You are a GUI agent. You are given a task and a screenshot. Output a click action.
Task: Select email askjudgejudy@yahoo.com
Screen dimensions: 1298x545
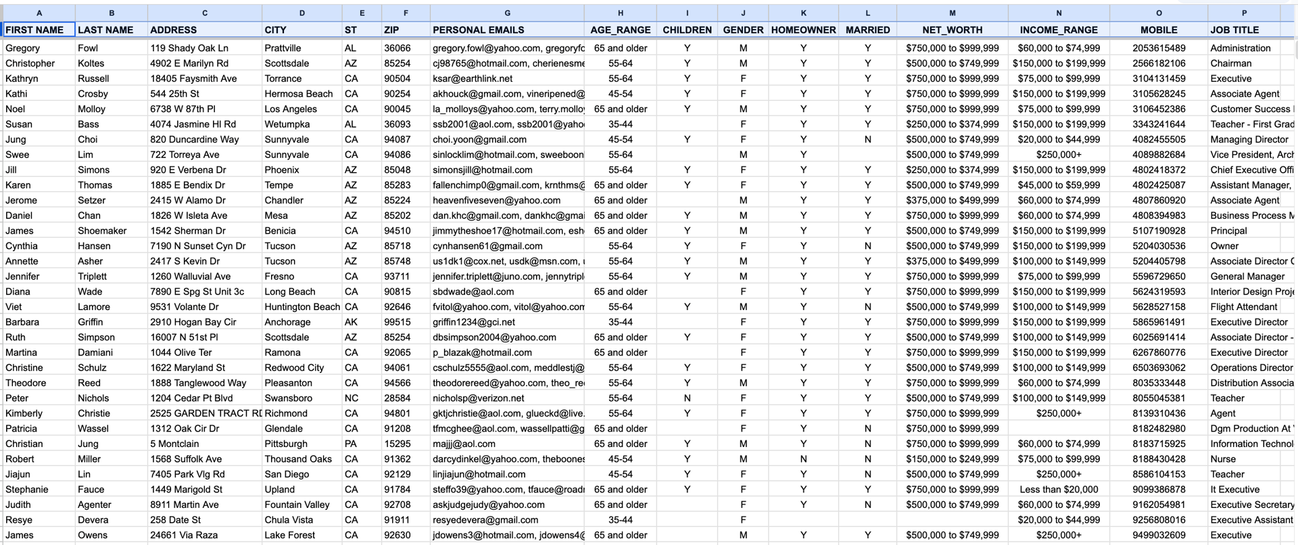coord(507,504)
